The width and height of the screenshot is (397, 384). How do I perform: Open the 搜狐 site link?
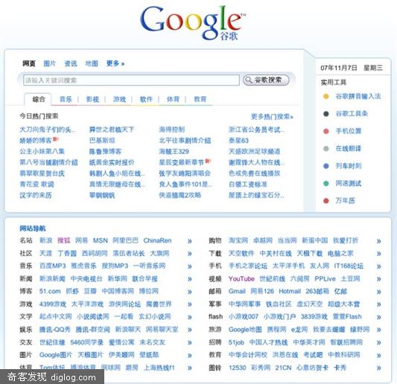64,240
